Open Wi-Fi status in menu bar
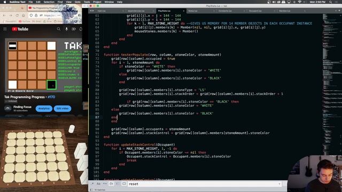The image size is (342, 192). pyautogui.click(x=299, y=2)
